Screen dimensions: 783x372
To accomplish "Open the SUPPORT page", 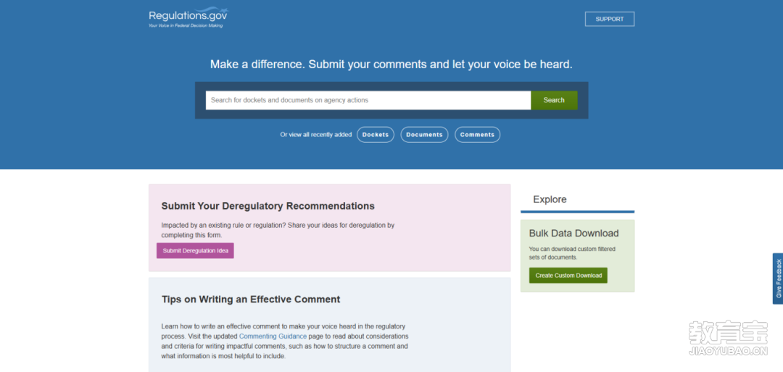I will (x=609, y=20).
